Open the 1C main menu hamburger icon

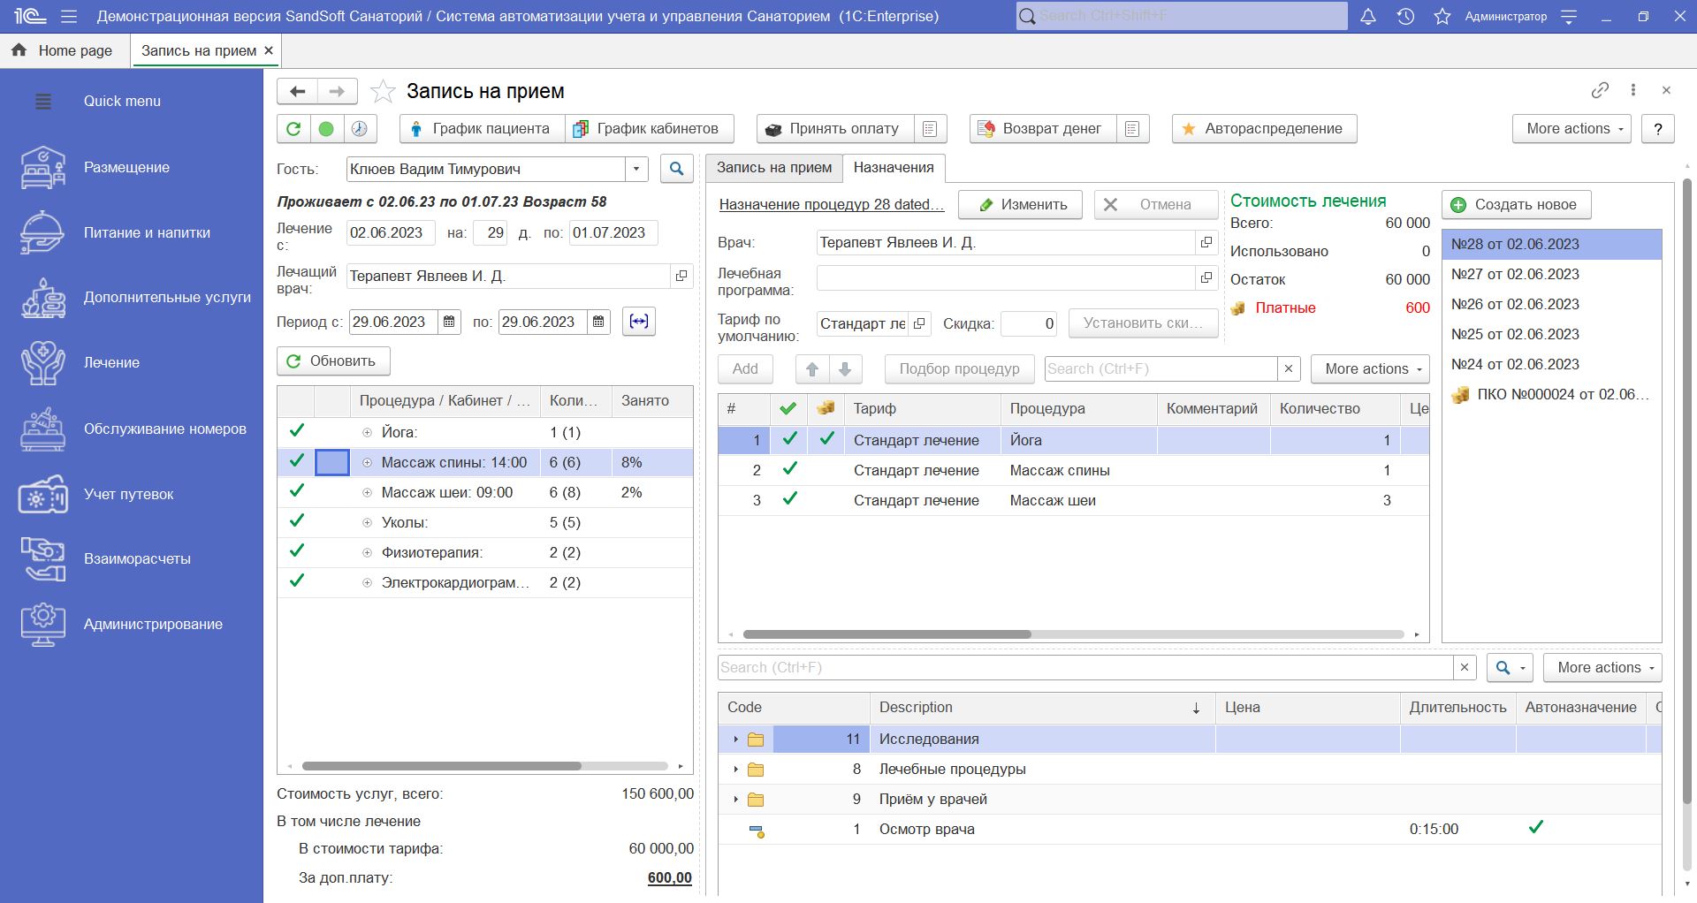point(70,16)
